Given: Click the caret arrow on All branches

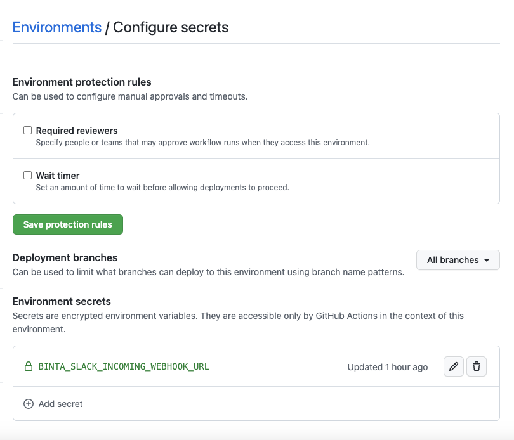Looking at the screenshot, I should pyautogui.click(x=487, y=261).
